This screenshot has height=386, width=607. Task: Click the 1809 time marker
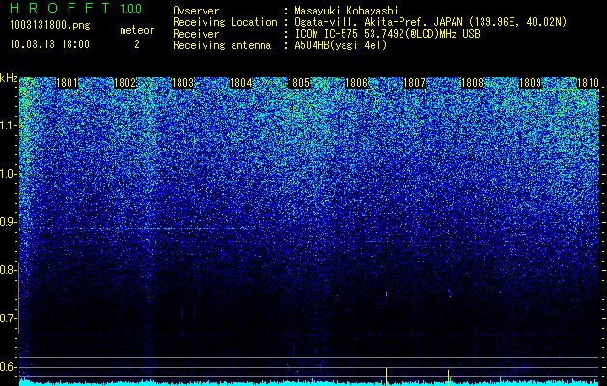click(x=530, y=83)
